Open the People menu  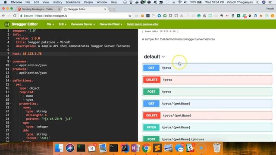(x=88, y=2)
